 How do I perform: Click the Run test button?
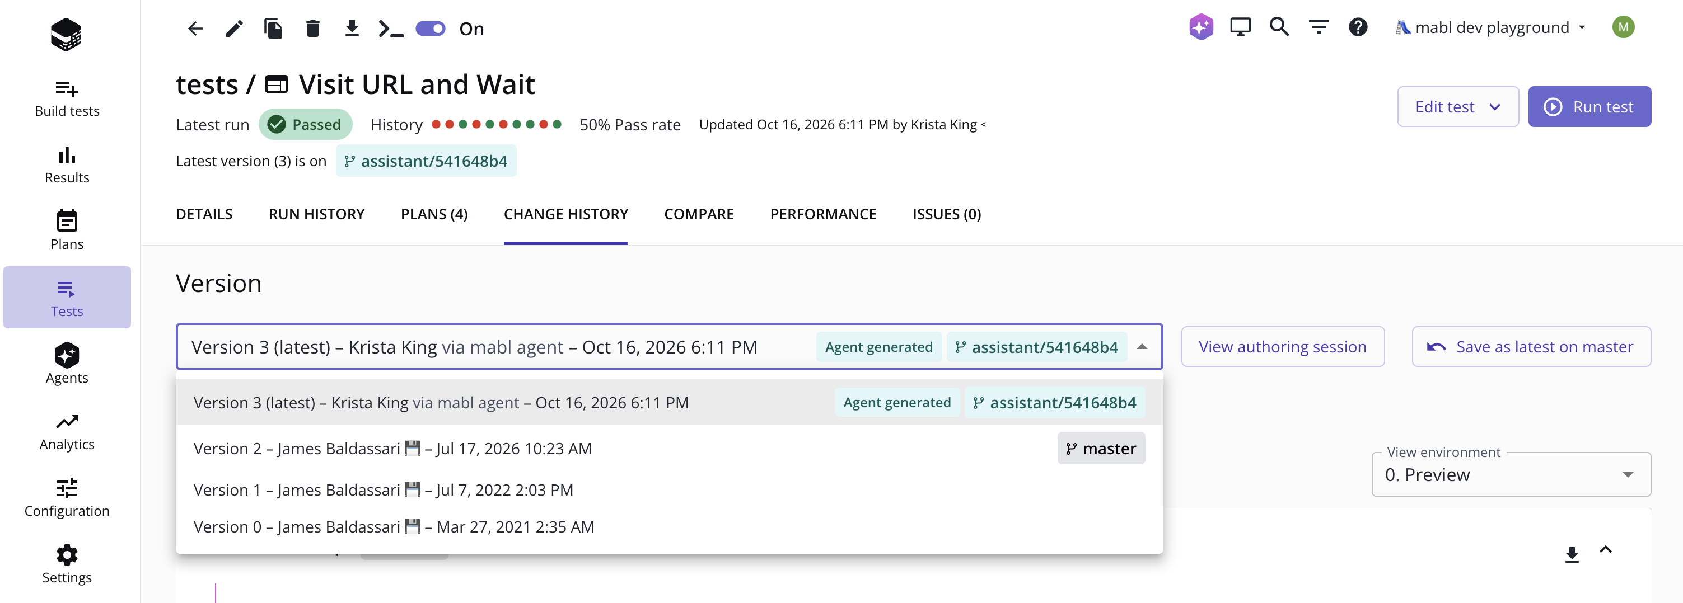(1589, 106)
